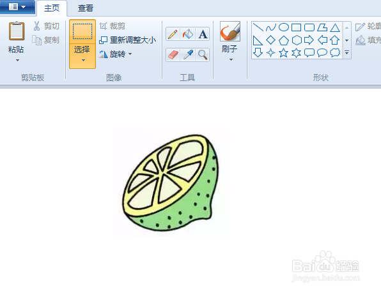Choose the Rounded rectangular callout shape

[309, 52]
